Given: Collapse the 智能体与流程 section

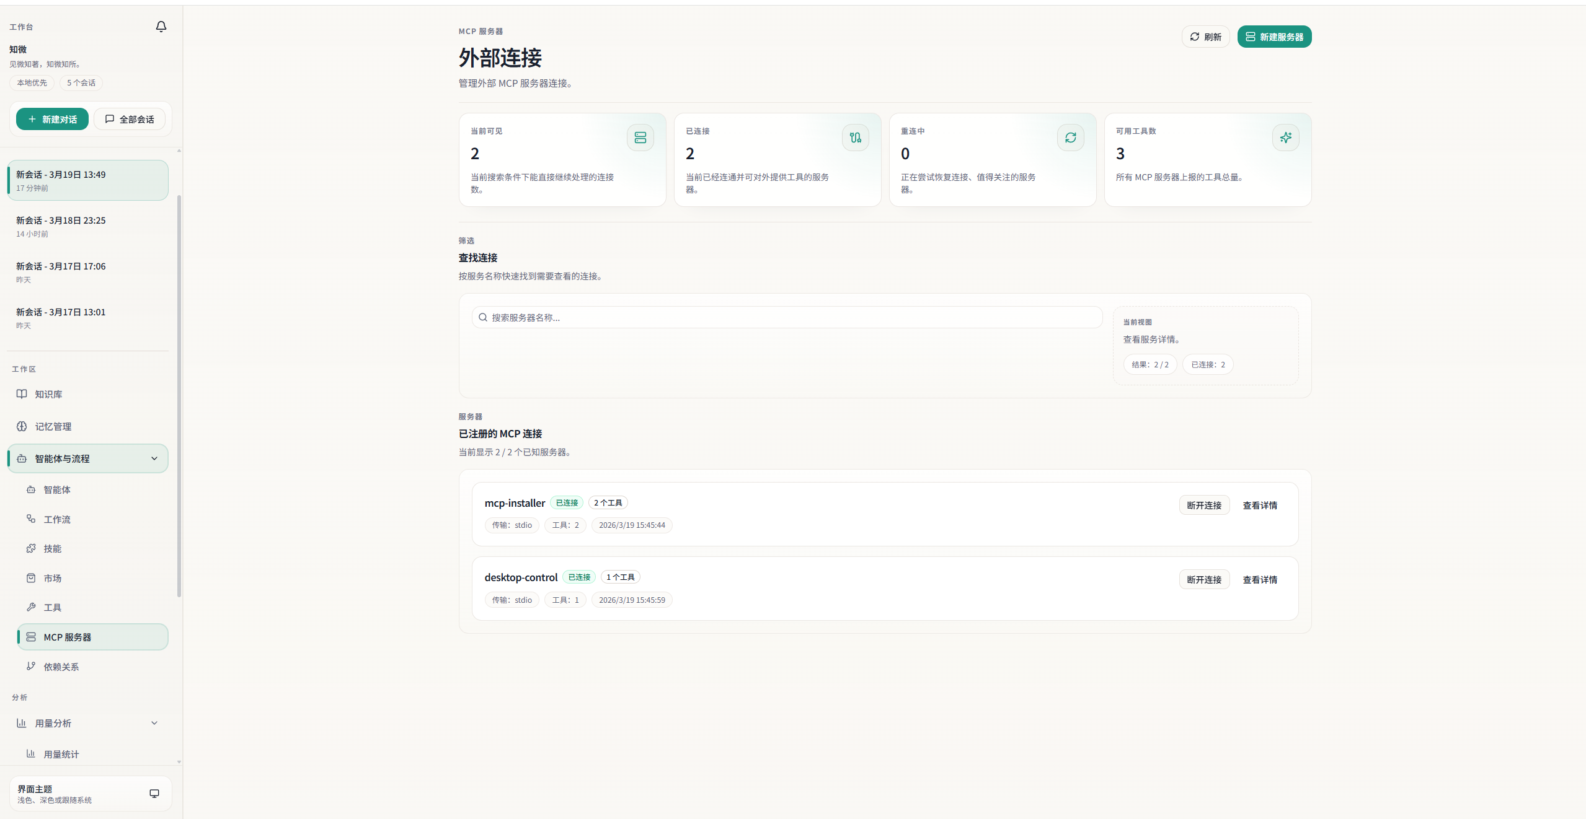Looking at the screenshot, I should click(154, 459).
